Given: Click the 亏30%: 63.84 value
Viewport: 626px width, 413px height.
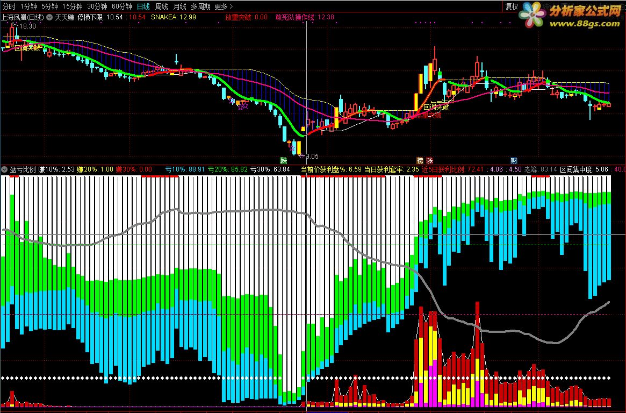Looking at the screenshot, I should tap(270, 169).
